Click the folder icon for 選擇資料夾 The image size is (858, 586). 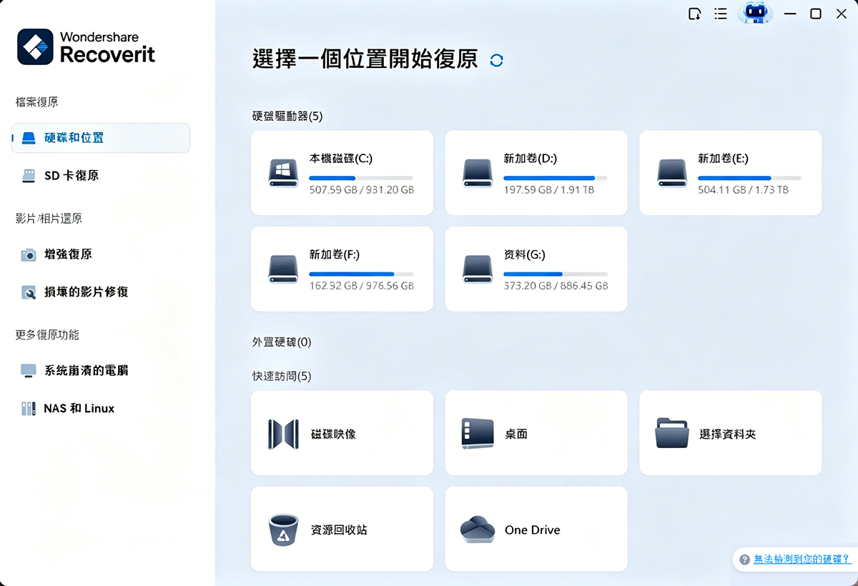pos(672,433)
